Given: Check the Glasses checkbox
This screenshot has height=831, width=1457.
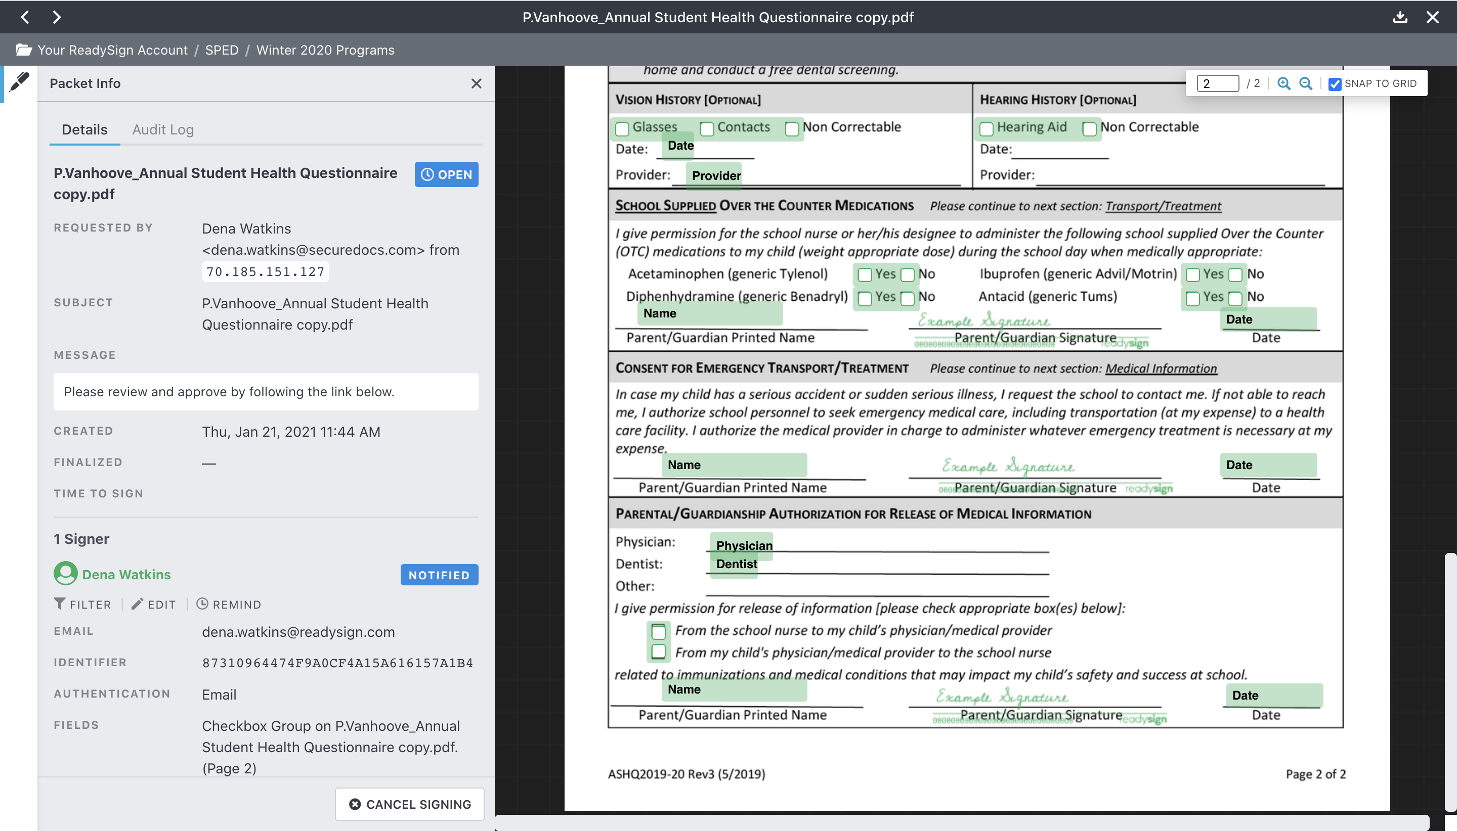Looking at the screenshot, I should [623, 129].
